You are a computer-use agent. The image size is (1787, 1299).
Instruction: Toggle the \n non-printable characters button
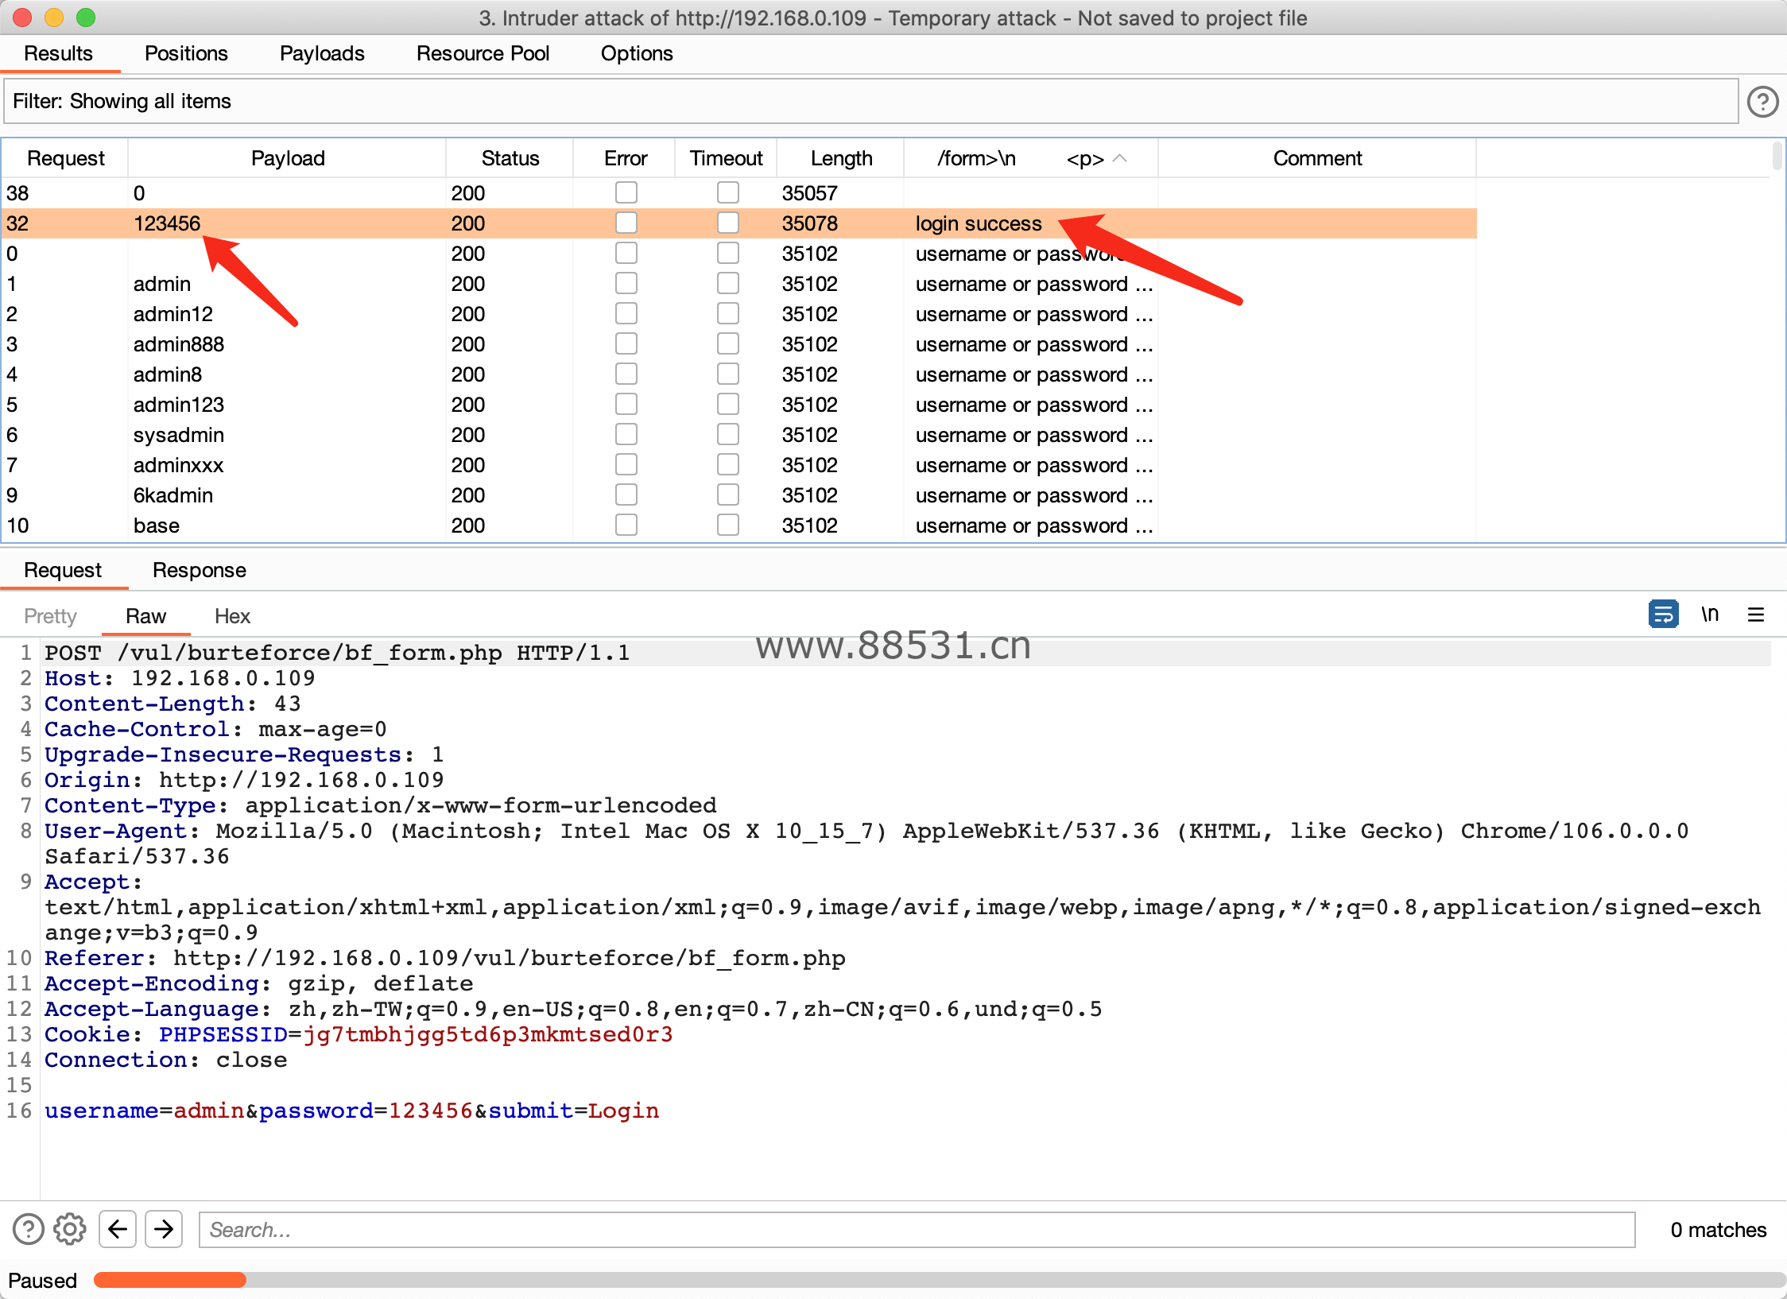pyautogui.click(x=1710, y=615)
